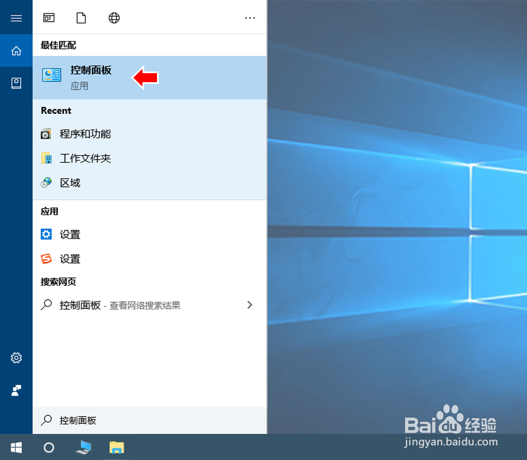Open the feedback person icon in sidebar
This screenshot has height=460, width=527.
(16, 391)
